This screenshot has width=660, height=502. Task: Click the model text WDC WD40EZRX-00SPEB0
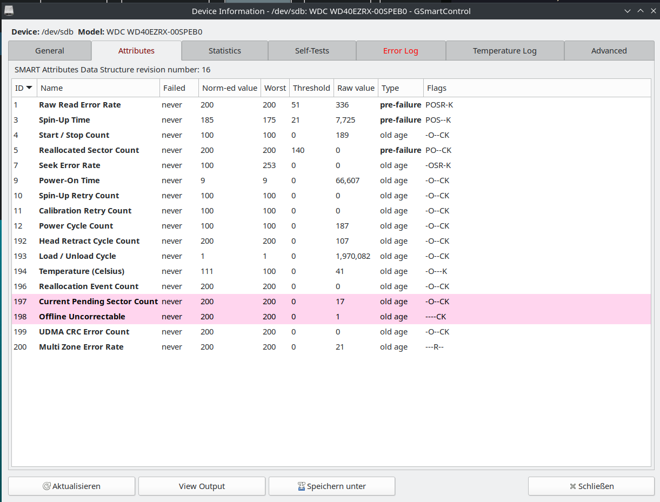(x=155, y=32)
